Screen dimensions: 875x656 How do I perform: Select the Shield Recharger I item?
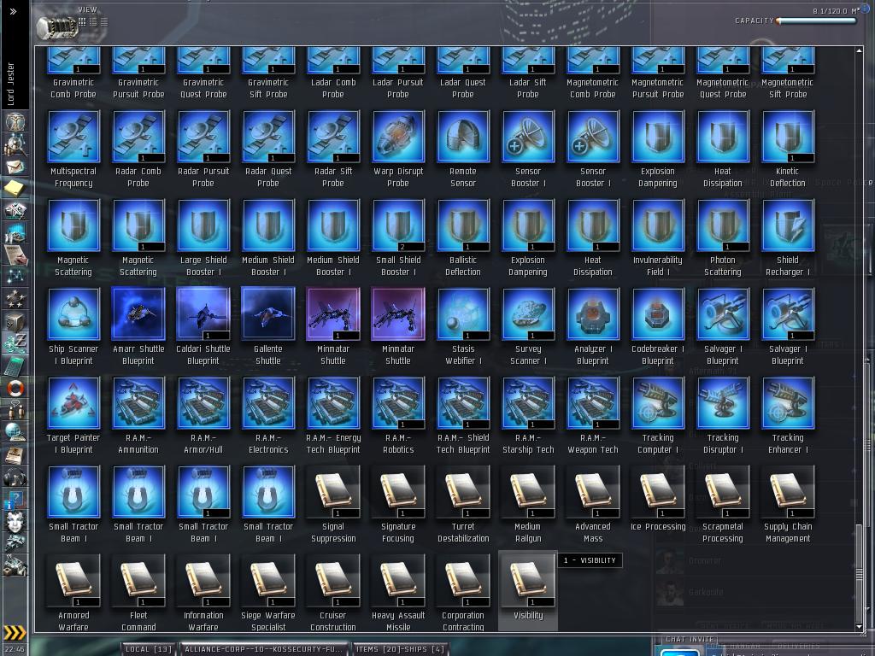787,238
